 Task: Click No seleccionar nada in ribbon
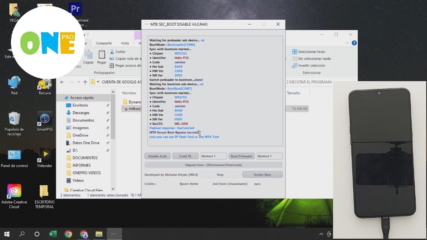(x=311, y=59)
